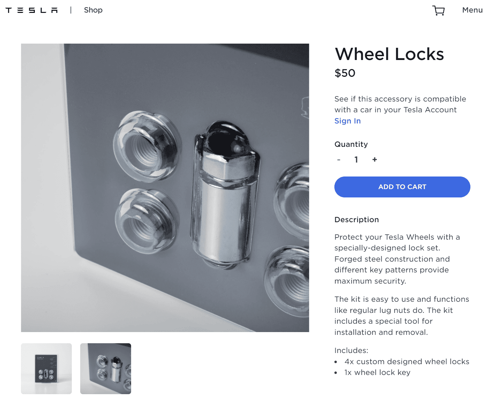Click the Quantity label
Viewport: 492px width, 413px height.
[x=351, y=144]
